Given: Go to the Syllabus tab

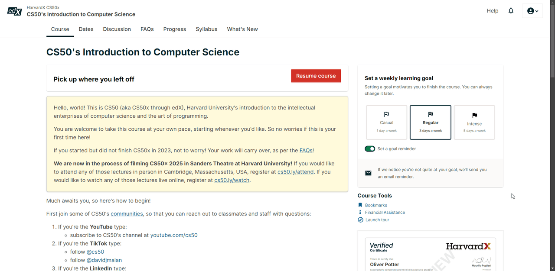Looking at the screenshot, I should [x=206, y=29].
